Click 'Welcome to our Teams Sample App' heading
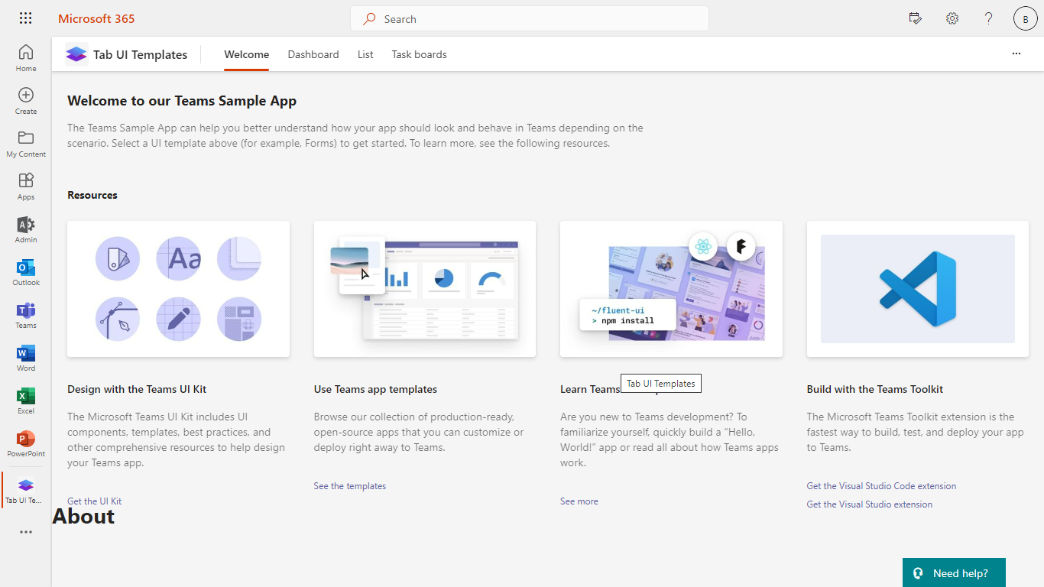 (182, 100)
